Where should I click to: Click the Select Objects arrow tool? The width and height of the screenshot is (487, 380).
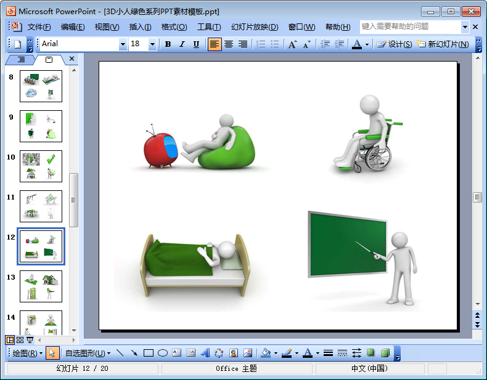coord(52,354)
